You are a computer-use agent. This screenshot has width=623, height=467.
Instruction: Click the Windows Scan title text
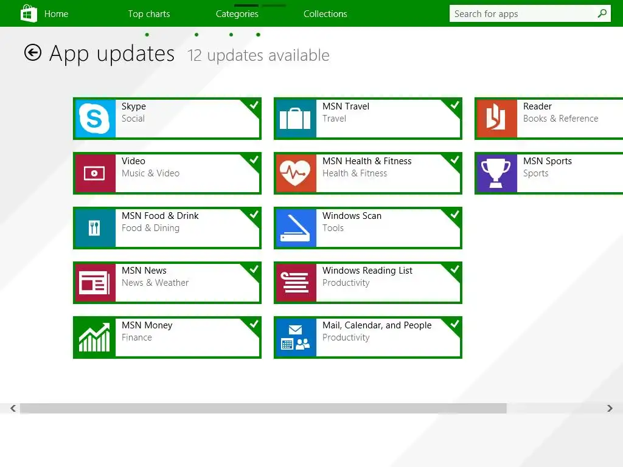[352, 216]
